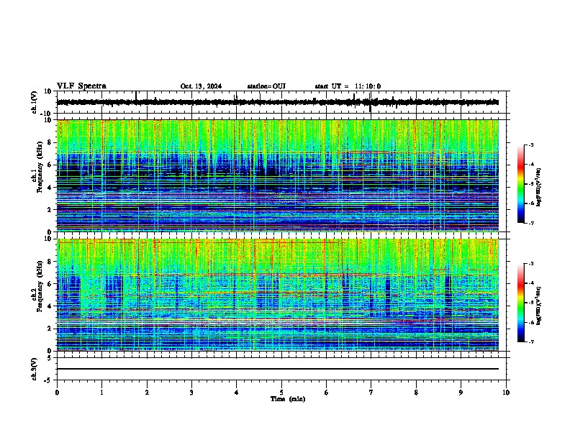This screenshot has height=440, width=570.
Task: Click the ch.1 spectrogram color scale bar
Action: coord(521,184)
